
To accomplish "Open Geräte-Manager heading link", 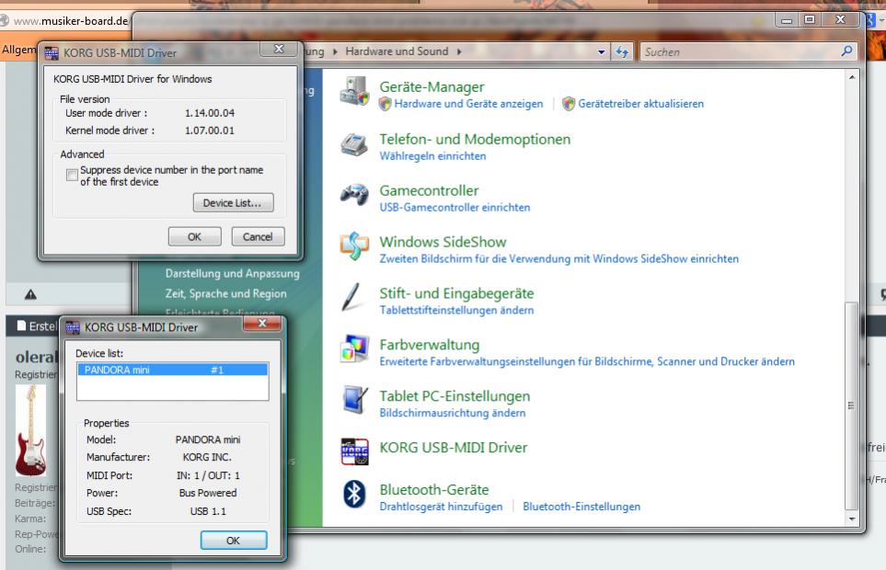I will pyautogui.click(x=431, y=87).
